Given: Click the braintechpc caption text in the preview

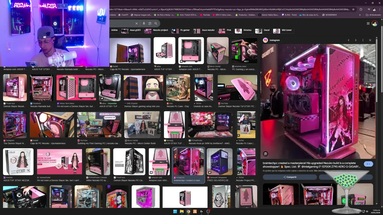Looking at the screenshot, I should pos(312,165).
